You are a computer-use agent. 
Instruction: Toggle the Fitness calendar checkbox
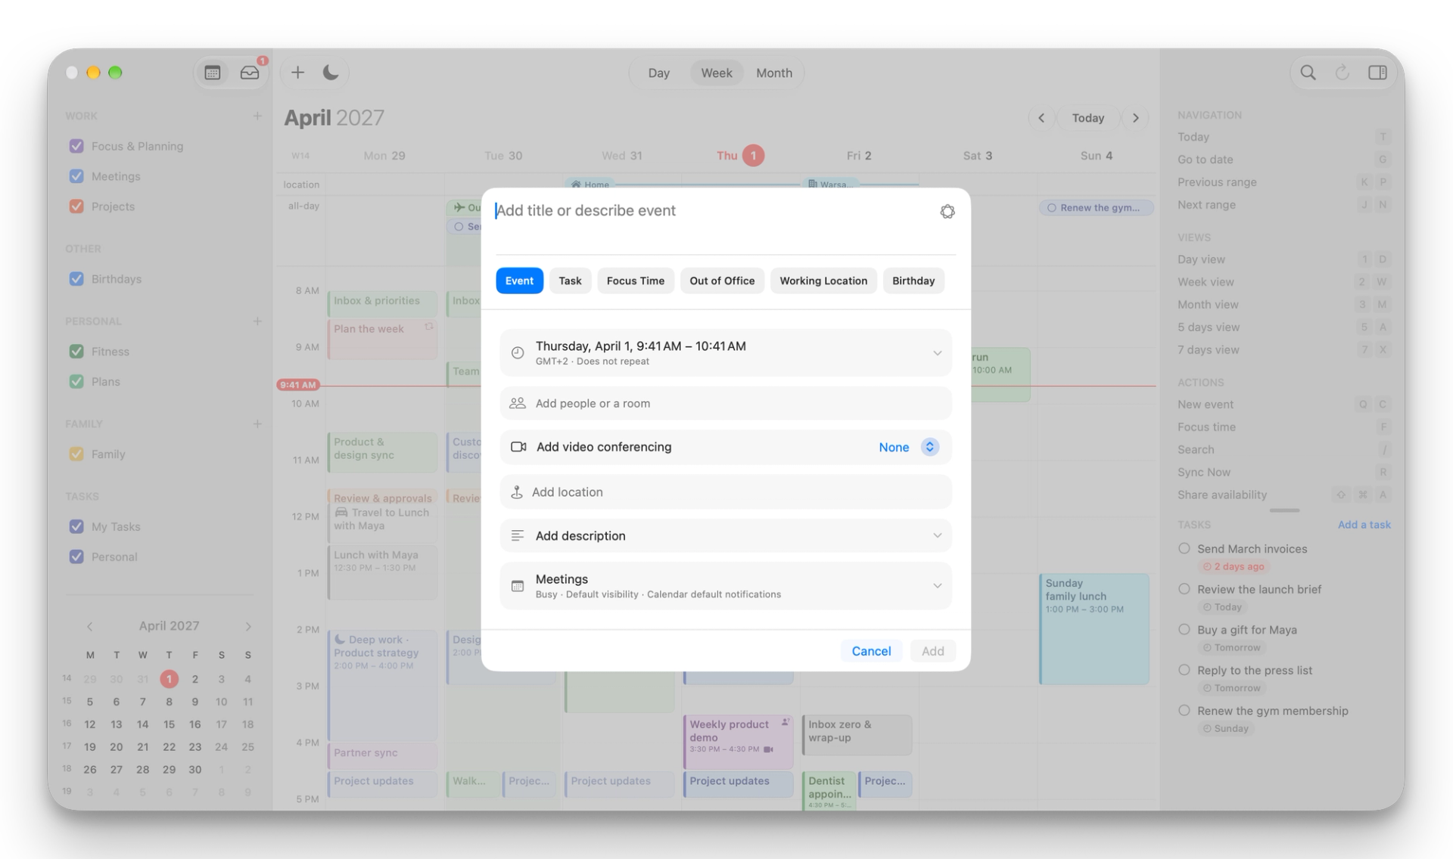pyautogui.click(x=76, y=352)
